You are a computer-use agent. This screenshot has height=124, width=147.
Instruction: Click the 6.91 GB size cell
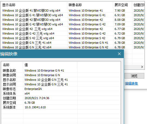click(x=120, y=15)
